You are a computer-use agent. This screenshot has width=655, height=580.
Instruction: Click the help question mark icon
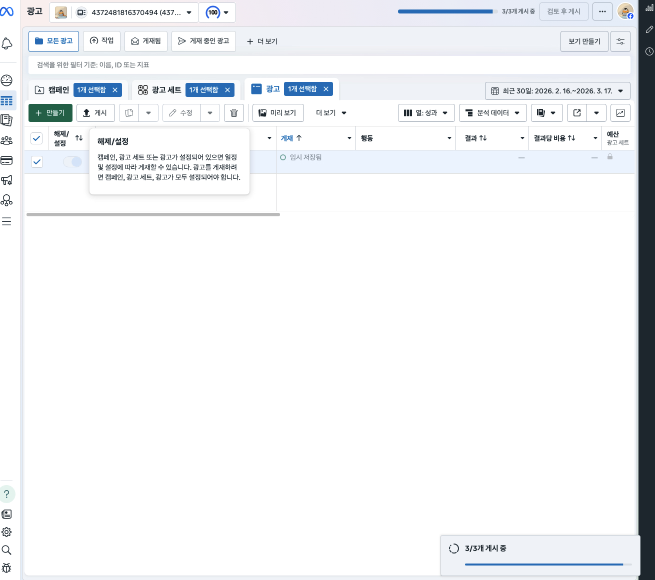click(x=7, y=494)
